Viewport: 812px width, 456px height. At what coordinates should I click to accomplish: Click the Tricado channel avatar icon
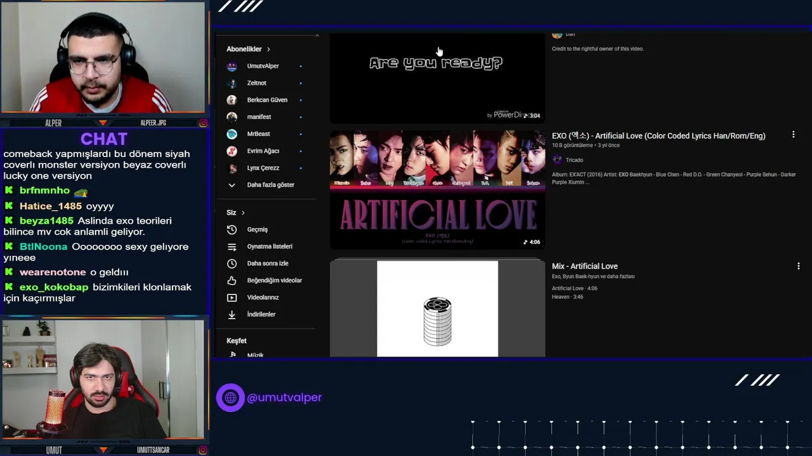tap(557, 160)
